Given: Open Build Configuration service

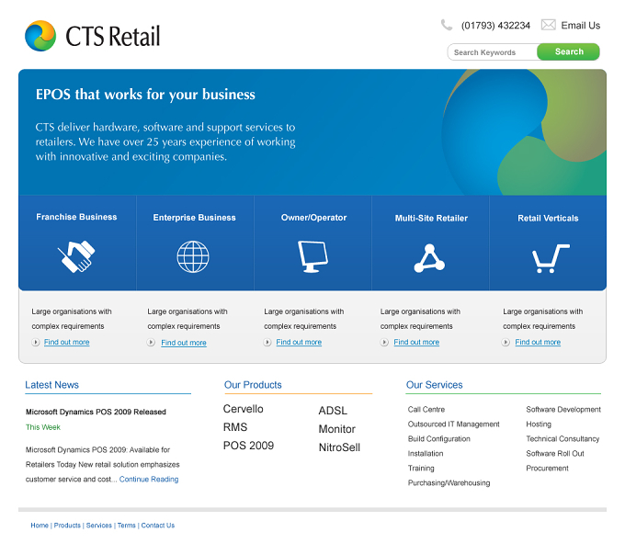Looking at the screenshot, I should [438, 439].
